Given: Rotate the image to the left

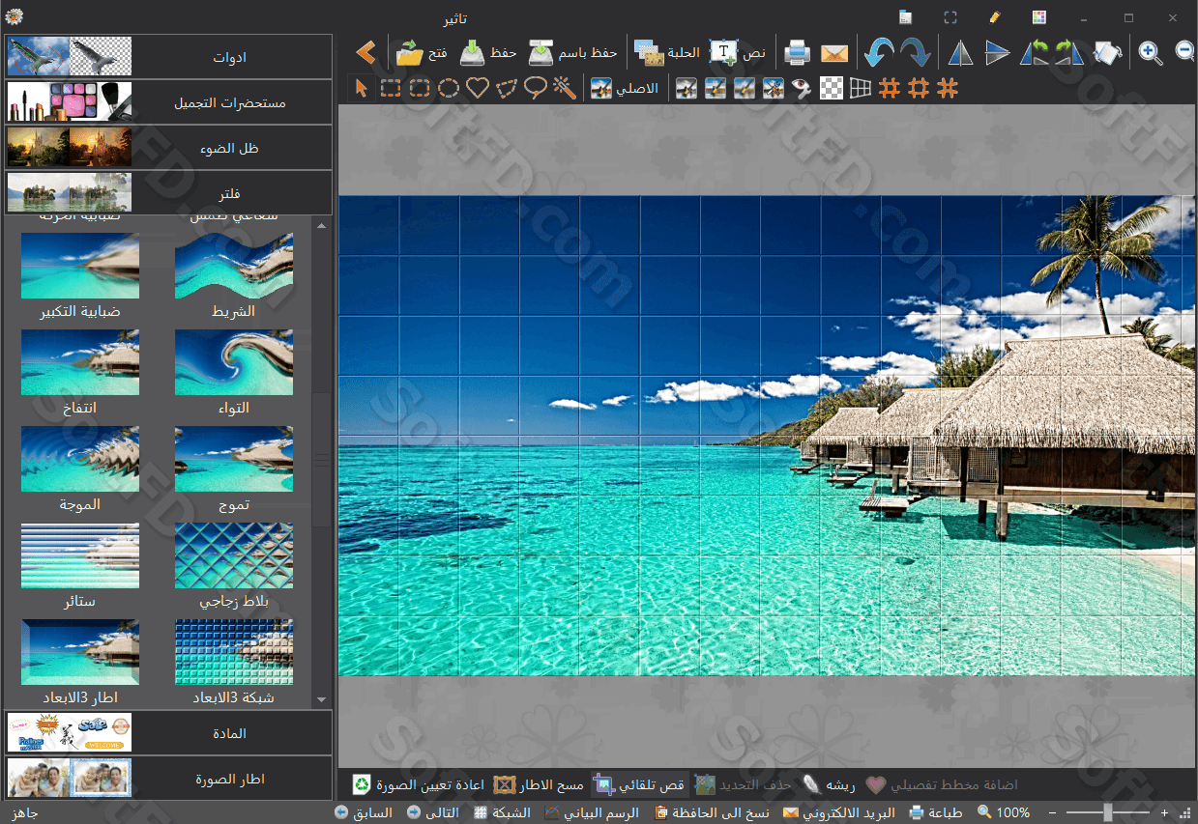Looking at the screenshot, I should pos(1035,52).
